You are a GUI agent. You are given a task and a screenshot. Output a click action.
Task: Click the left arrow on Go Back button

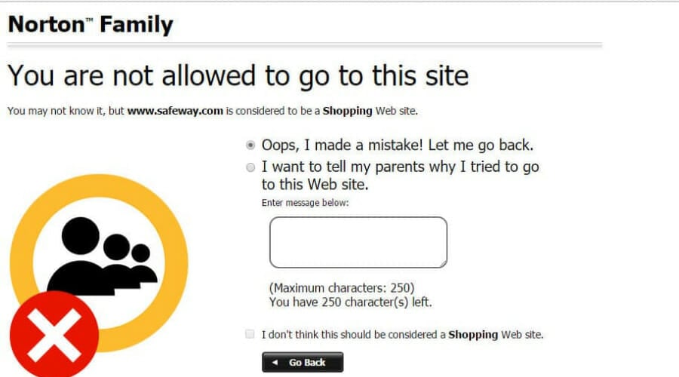[275, 362]
